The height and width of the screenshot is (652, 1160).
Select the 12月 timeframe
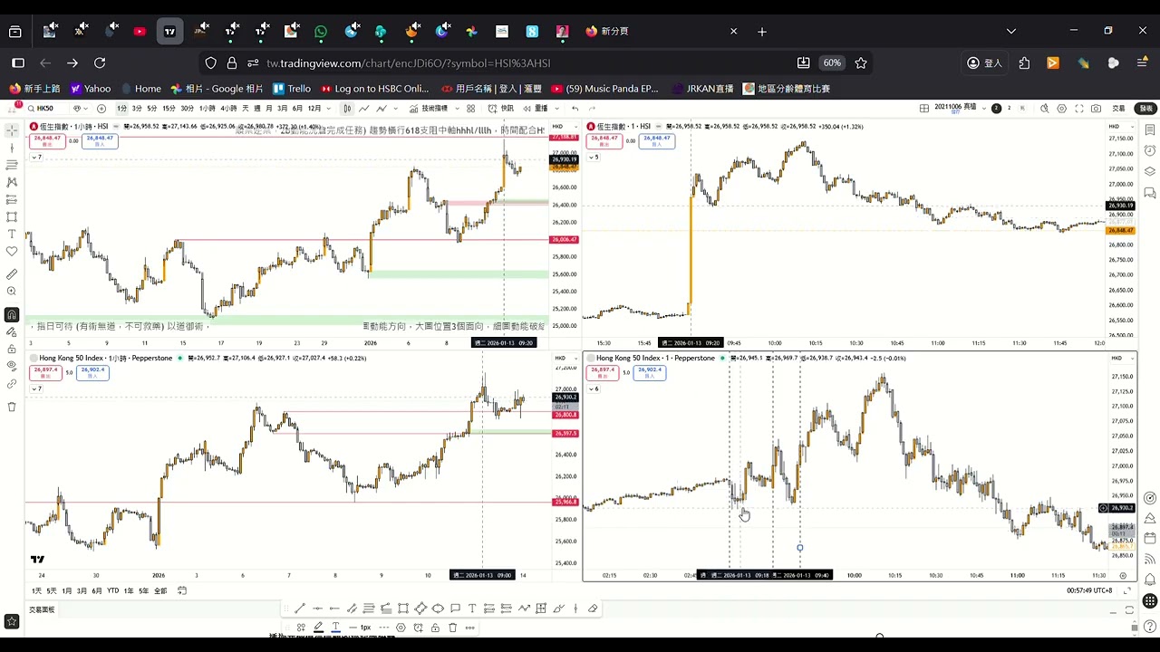(314, 108)
